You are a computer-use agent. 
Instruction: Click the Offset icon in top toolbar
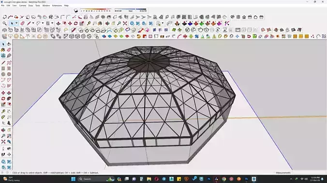[x=64, y=24]
